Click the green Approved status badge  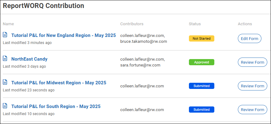tap(201, 62)
